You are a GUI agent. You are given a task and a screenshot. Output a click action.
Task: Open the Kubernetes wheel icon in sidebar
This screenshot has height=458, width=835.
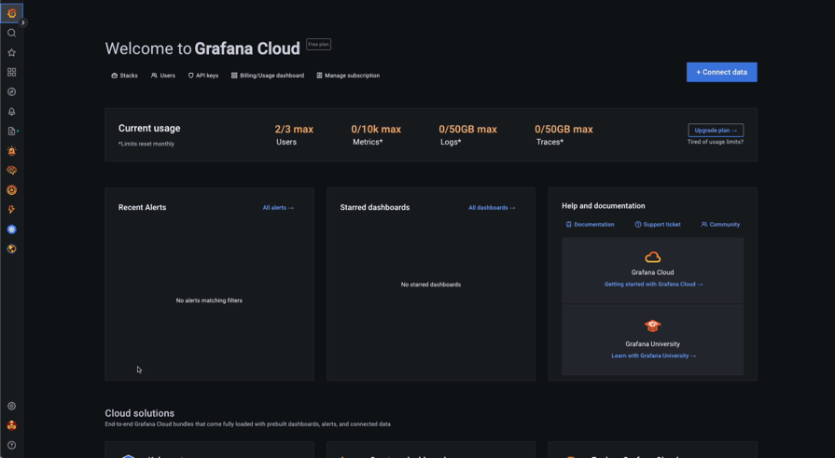[12, 229]
